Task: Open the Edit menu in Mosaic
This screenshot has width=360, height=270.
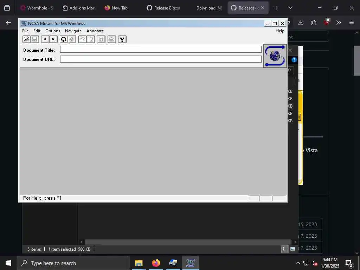Action: pyautogui.click(x=37, y=31)
